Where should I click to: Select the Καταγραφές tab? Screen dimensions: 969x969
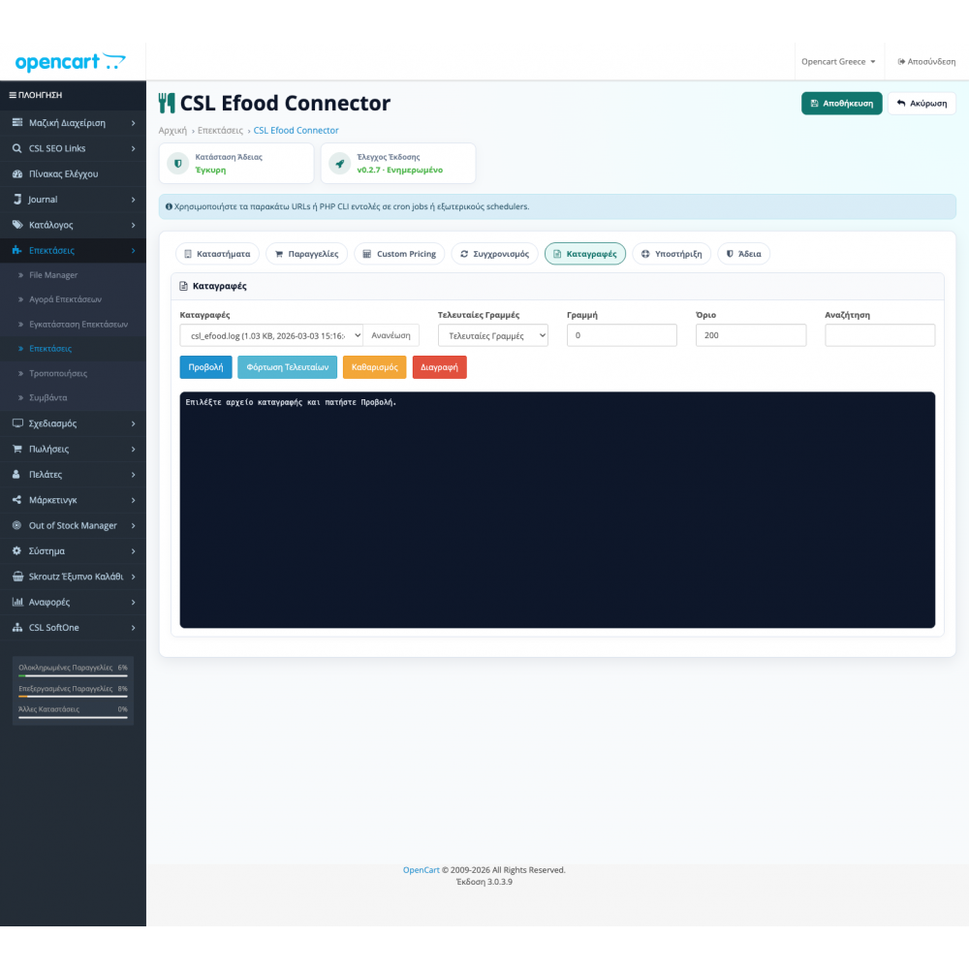tap(584, 254)
